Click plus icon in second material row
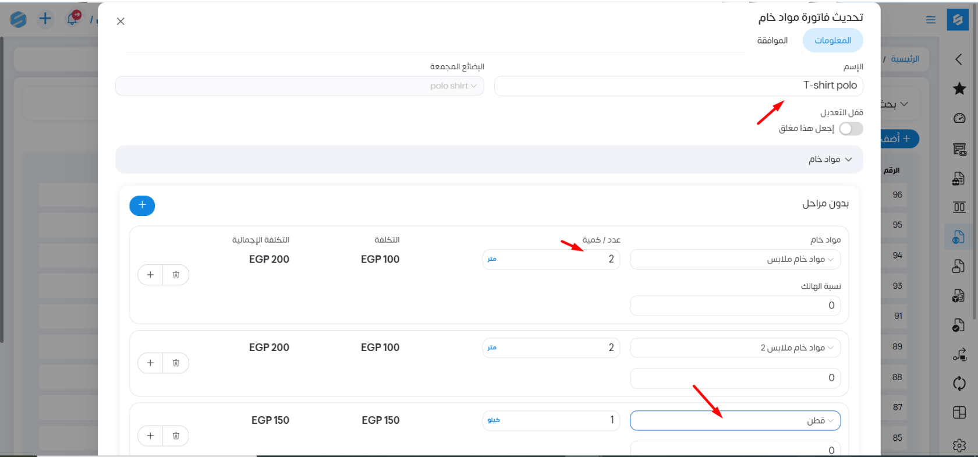The height and width of the screenshot is (457, 978). click(x=150, y=363)
